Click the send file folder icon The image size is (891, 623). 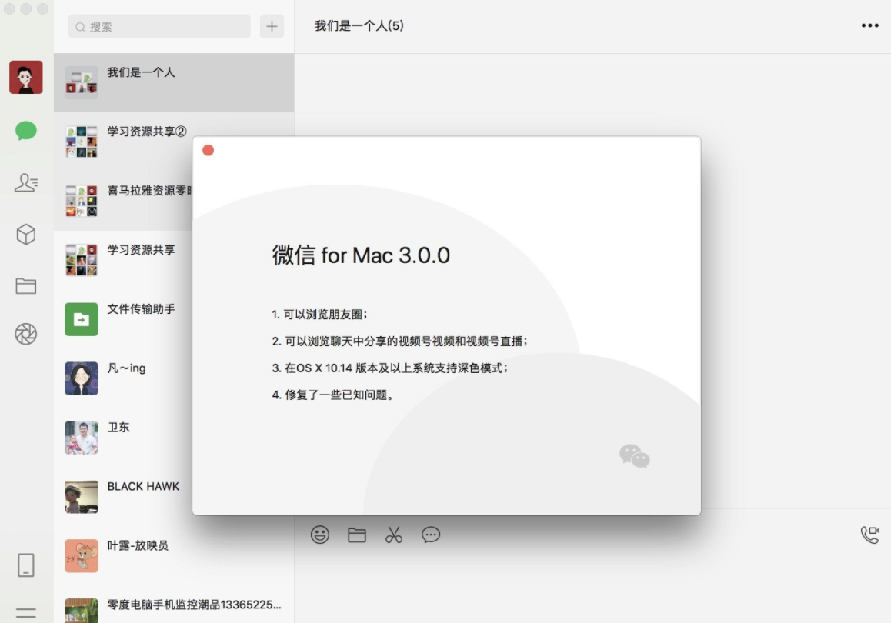click(x=357, y=535)
